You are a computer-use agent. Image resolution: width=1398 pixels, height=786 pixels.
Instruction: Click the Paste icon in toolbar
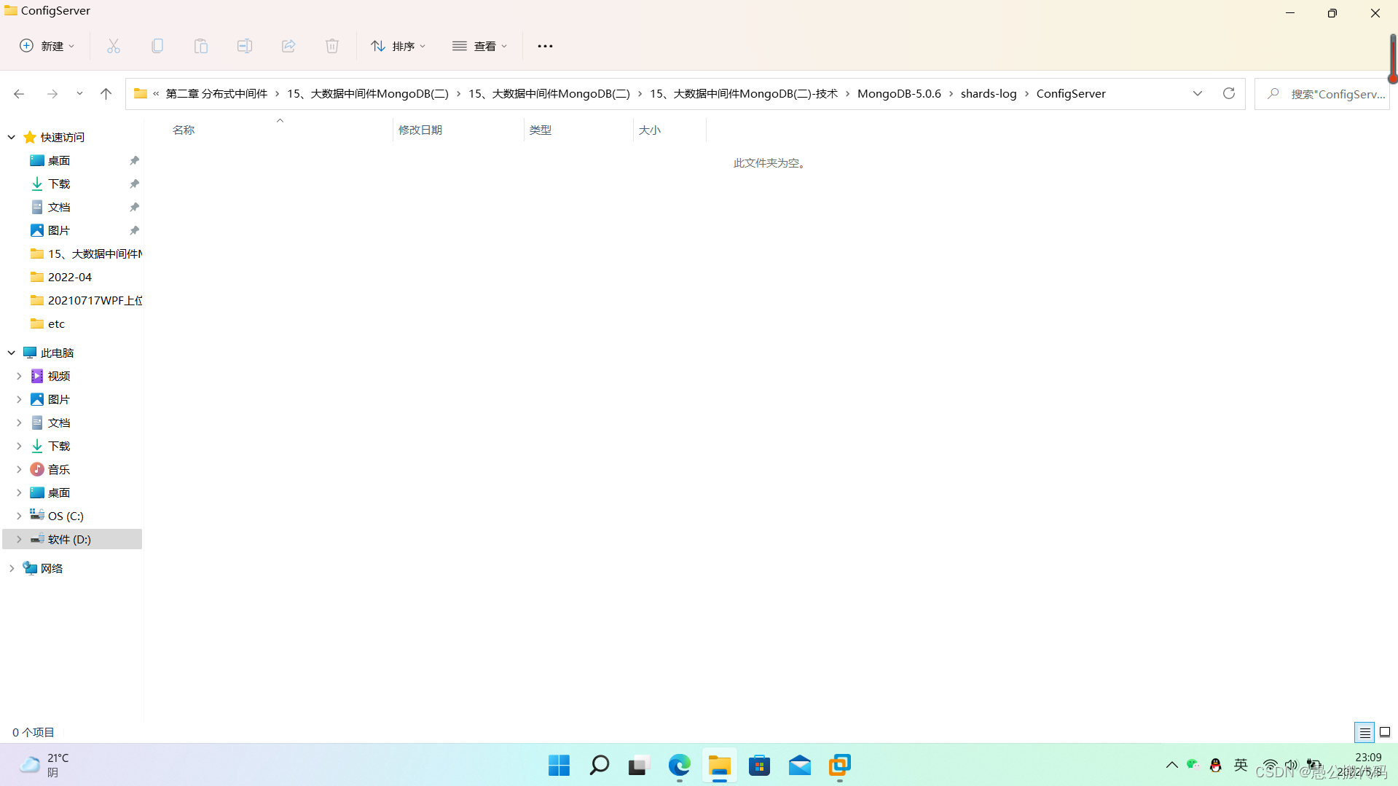tap(201, 45)
